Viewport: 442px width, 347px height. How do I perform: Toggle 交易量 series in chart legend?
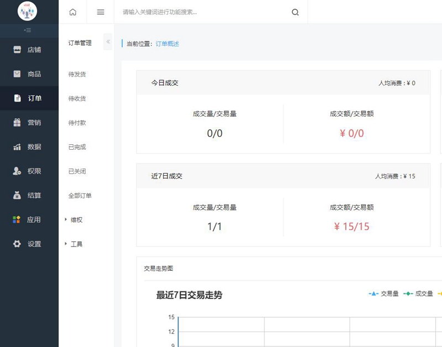point(383,294)
